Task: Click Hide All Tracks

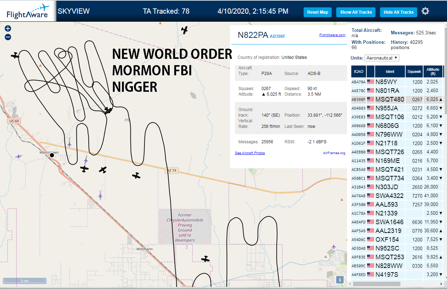Action: click(x=399, y=12)
